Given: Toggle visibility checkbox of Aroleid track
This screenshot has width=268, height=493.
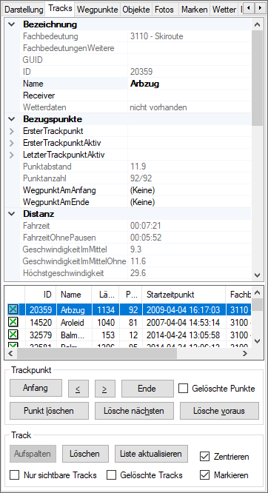Looking at the screenshot, I should 13,322.
